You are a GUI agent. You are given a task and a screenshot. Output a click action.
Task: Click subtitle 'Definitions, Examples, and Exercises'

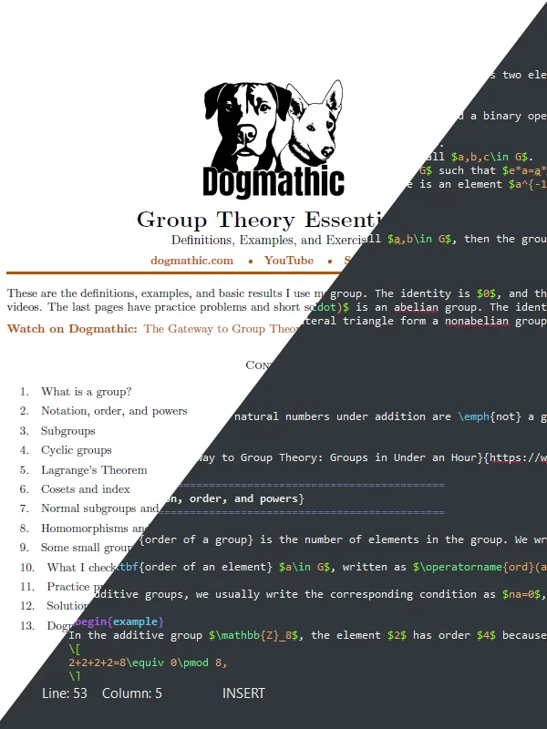point(269,240)
